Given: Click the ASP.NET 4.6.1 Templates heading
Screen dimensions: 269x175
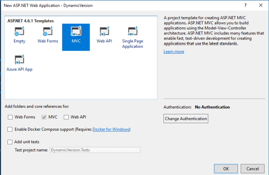Looking at the screenshot, I should 31,21.
